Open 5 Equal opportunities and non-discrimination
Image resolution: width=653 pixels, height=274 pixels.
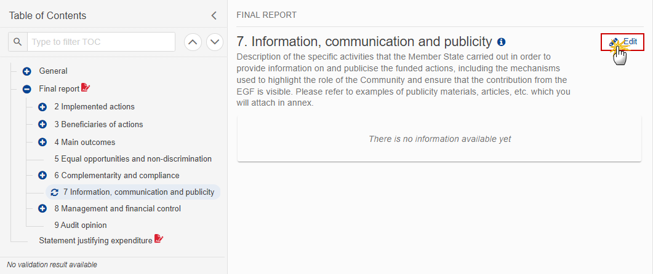click(133, 159)
